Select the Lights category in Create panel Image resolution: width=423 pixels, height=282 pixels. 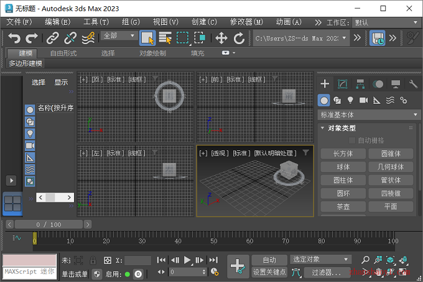pos(350,101)
